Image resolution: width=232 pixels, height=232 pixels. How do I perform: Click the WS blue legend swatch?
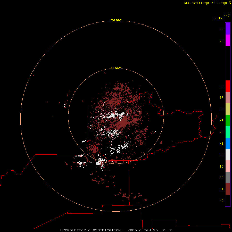[228, 143]
